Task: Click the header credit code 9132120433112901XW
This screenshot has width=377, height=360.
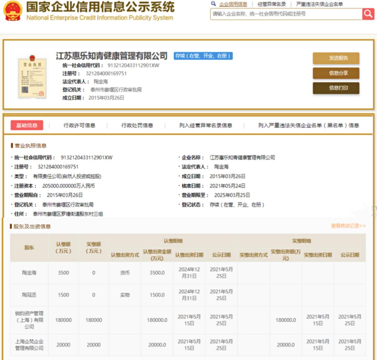Action: pyautogui.click(x=133, y=65)
